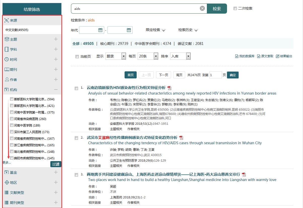Switch to 循证文献 results tab
This screenshot has height=208, width=303.
click(x=190, y=44)
